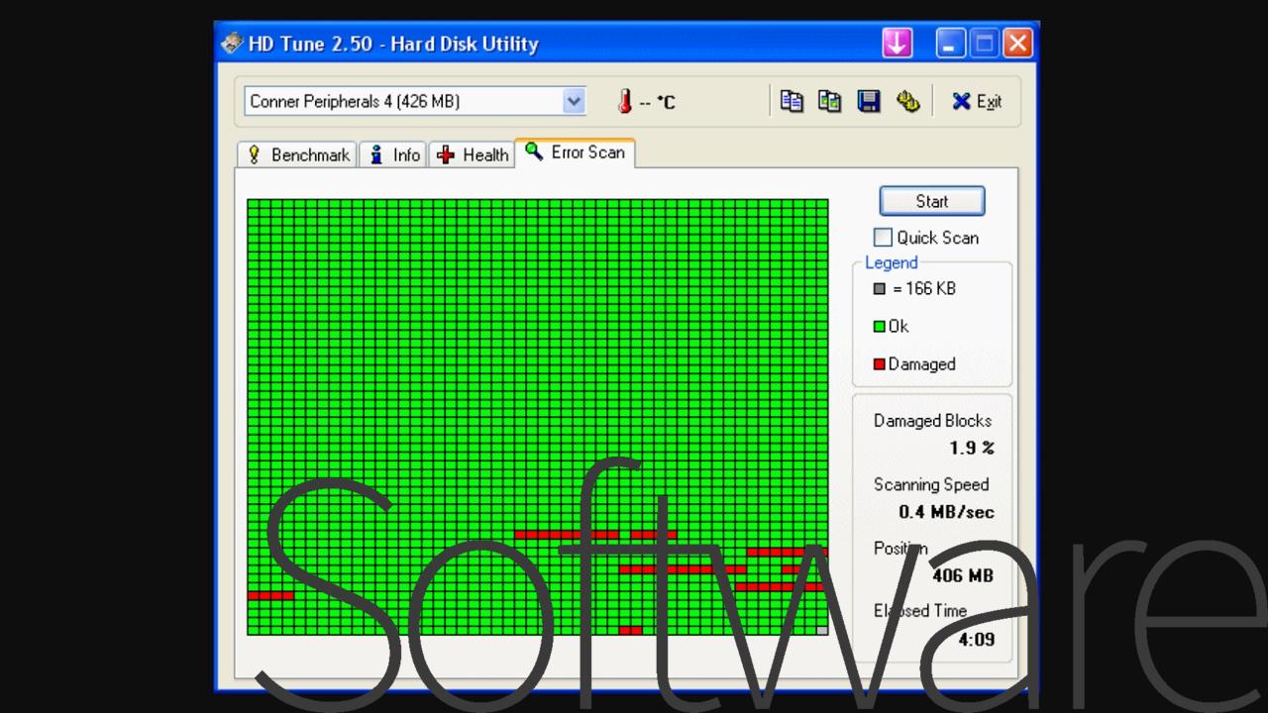Click the Damaged Blocks 1.9 % value
This screenshot has width=1268, height=713.
click(x=971, y=449)
